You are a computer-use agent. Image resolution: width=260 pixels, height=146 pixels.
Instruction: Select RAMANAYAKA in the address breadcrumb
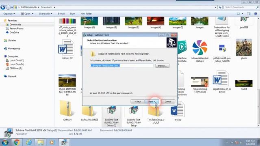[29, 7]
